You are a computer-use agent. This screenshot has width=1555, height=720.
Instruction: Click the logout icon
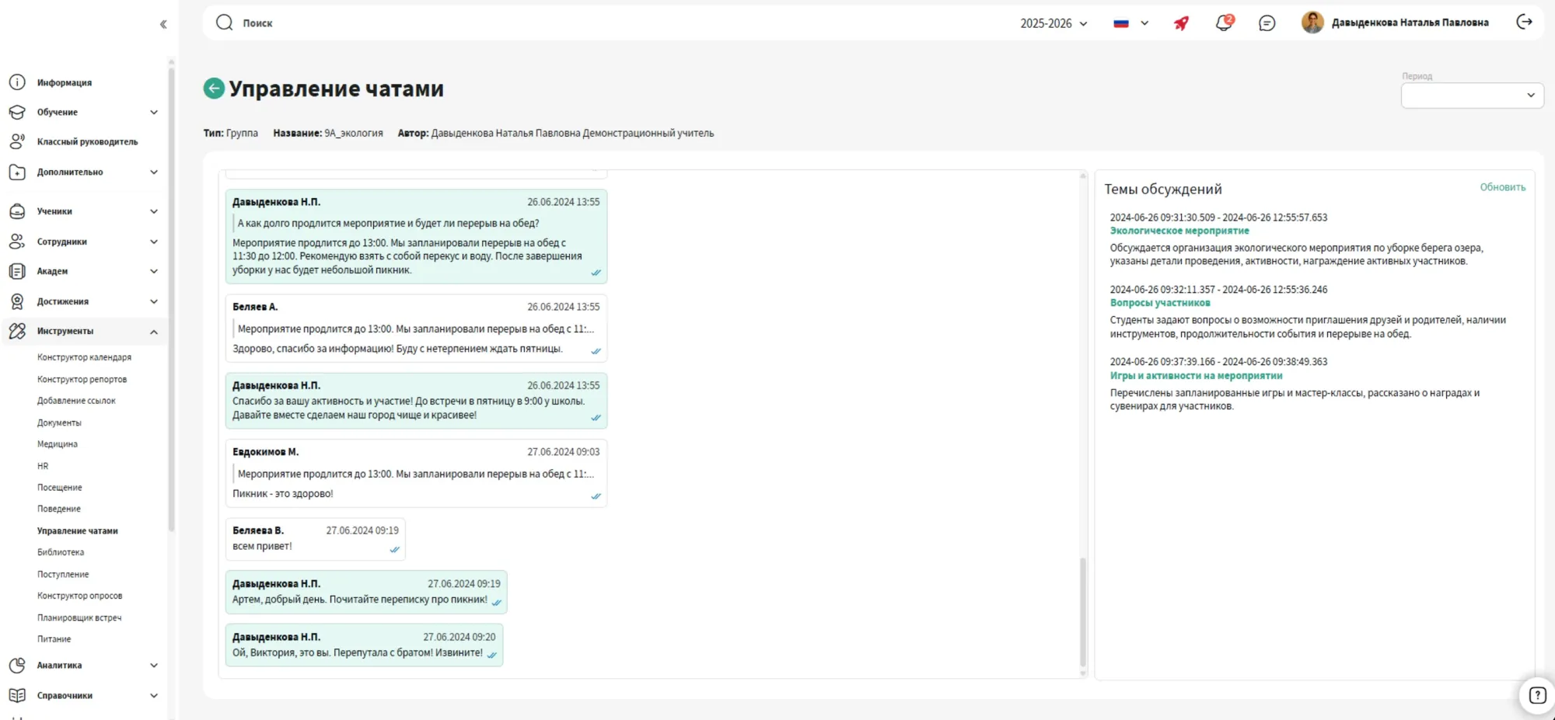[1524, 22]
